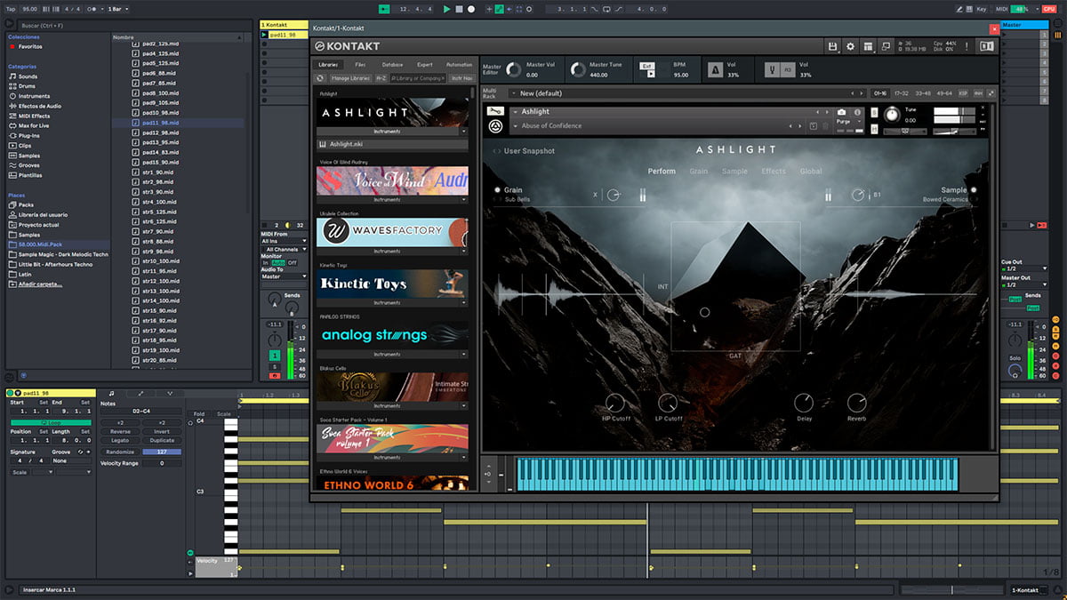
Task: Expand Ashlight library Instruments dropdown arrow
Action: [x=463, y=131]
